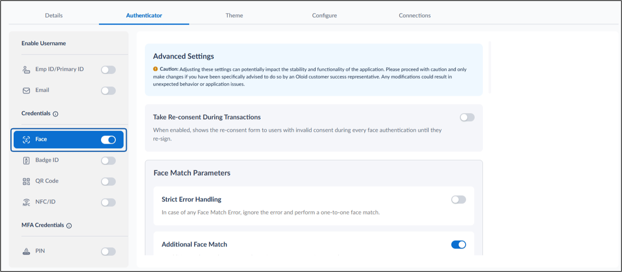Open the Configure tab
This screenshot has height=272, width=622.
pyautogui.click(x=324, y=15)
